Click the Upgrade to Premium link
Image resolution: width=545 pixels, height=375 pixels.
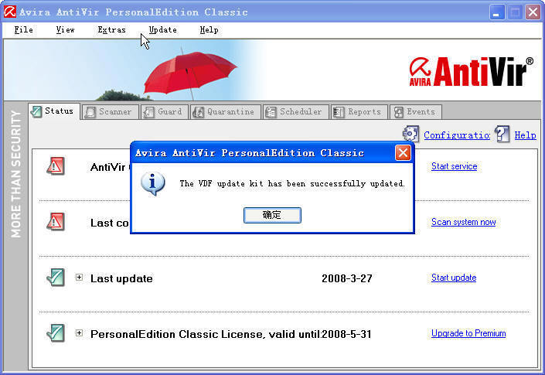click(468, 333)
